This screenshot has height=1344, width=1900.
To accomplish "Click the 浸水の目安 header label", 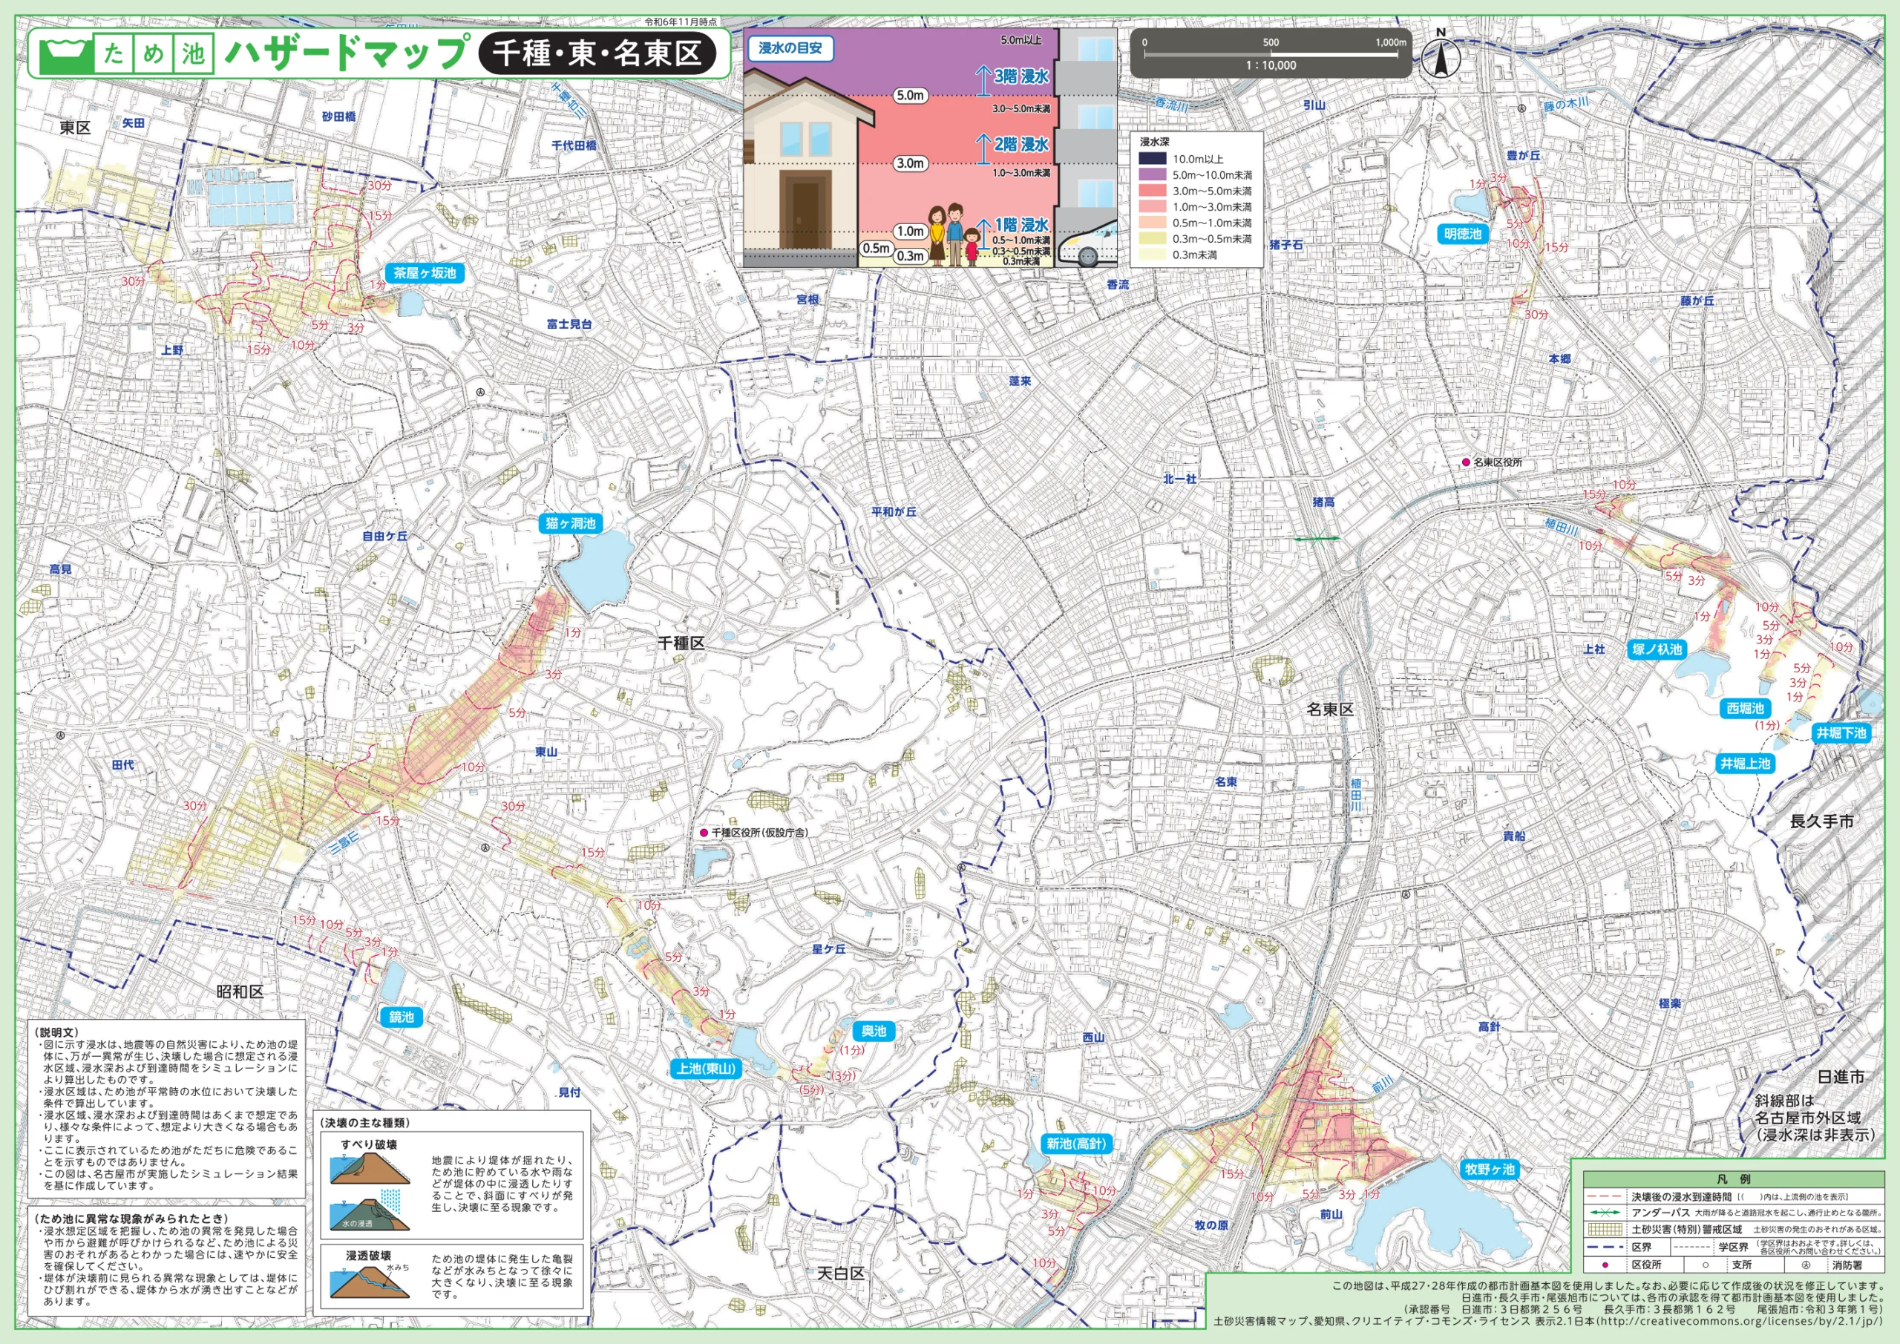I will click(x=790, y=48).
